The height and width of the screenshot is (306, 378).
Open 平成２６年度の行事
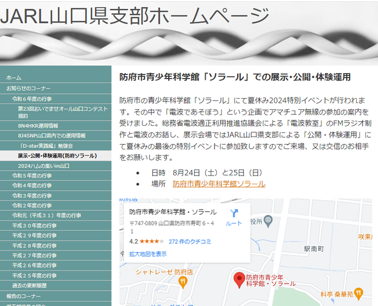click(x=56, y=265)
